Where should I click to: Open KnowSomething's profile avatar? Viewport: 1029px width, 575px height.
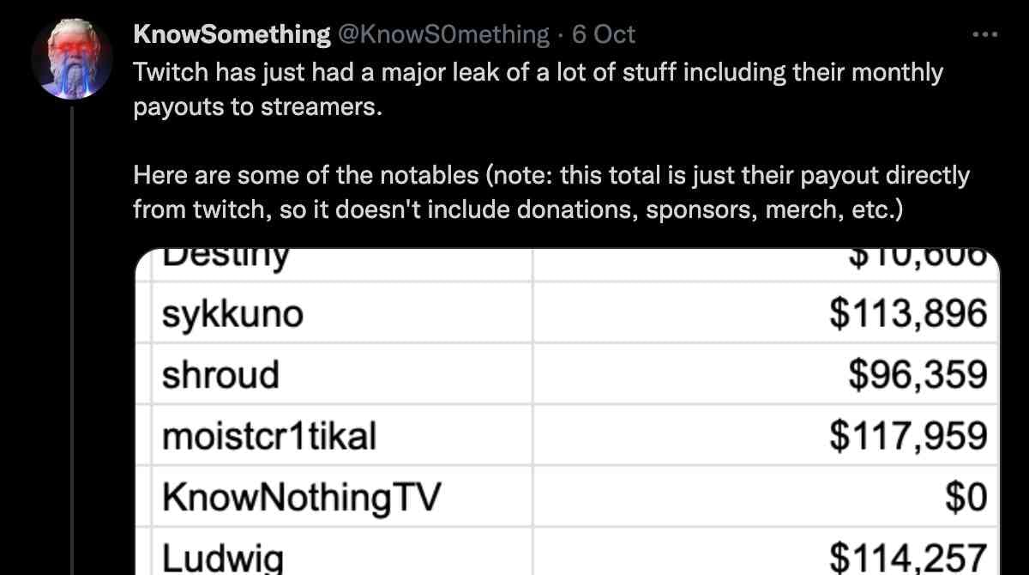(72, 59)
